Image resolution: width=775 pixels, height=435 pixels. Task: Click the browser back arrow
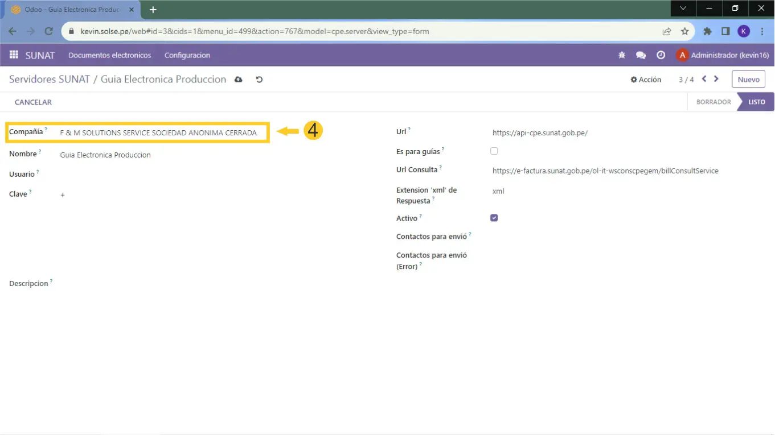click(x=13, y=31)
